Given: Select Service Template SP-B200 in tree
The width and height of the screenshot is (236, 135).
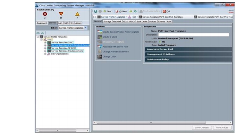Looking at the screenshot, I should [x=64, y=48].
